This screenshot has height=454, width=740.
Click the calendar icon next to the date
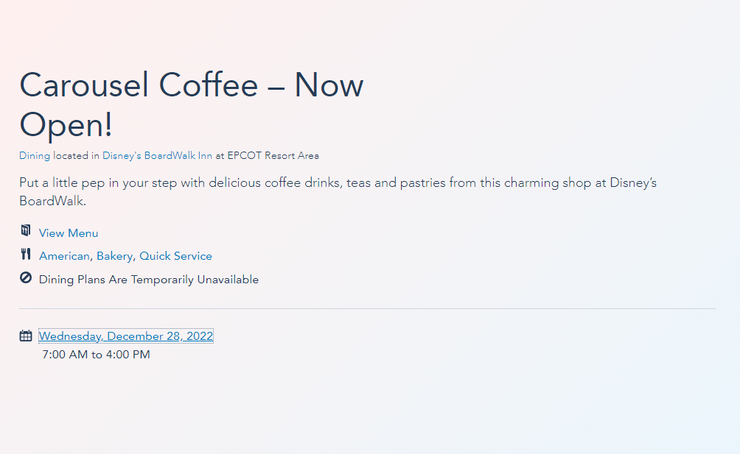(x=26, y=336)
